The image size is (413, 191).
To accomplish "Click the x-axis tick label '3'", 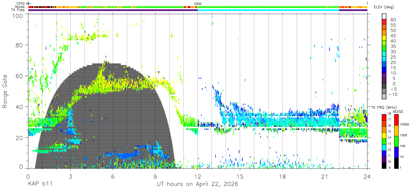I will click(x=70, y=177).
